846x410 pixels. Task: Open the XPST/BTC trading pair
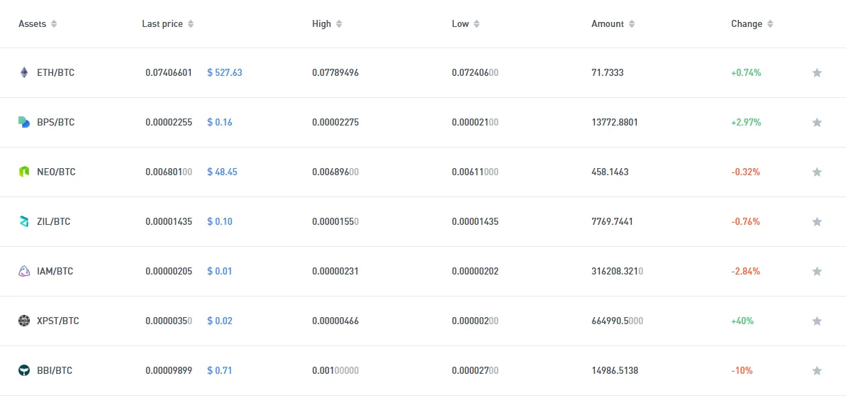point(57,321)
